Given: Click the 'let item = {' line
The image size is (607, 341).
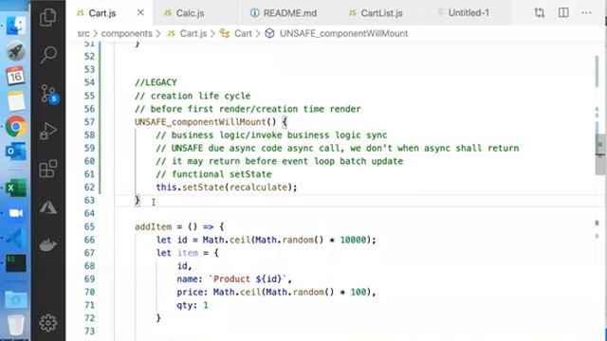Looking at the screenshot, I should click(x=188, y=253).
